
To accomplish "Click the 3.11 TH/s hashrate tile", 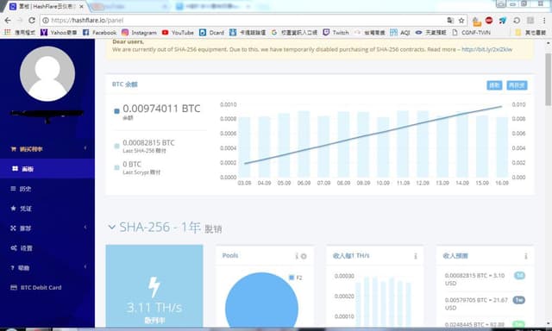I will (154, 286).
